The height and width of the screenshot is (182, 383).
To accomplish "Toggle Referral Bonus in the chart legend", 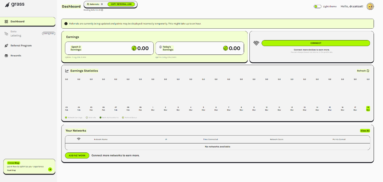I will click(123, 118).
